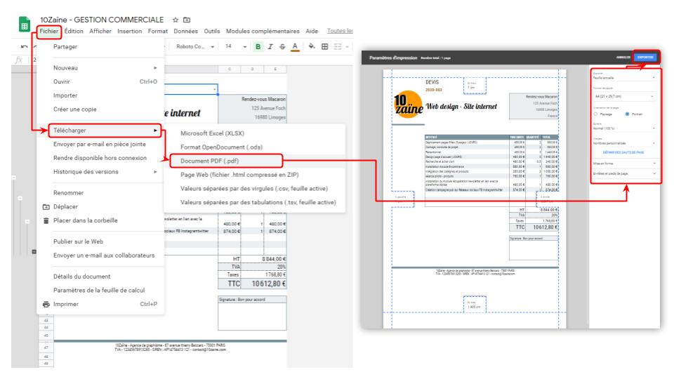674x379 pixels.
Task: Select the Portrait orientation radio
Action: click(x=627, y=114)
